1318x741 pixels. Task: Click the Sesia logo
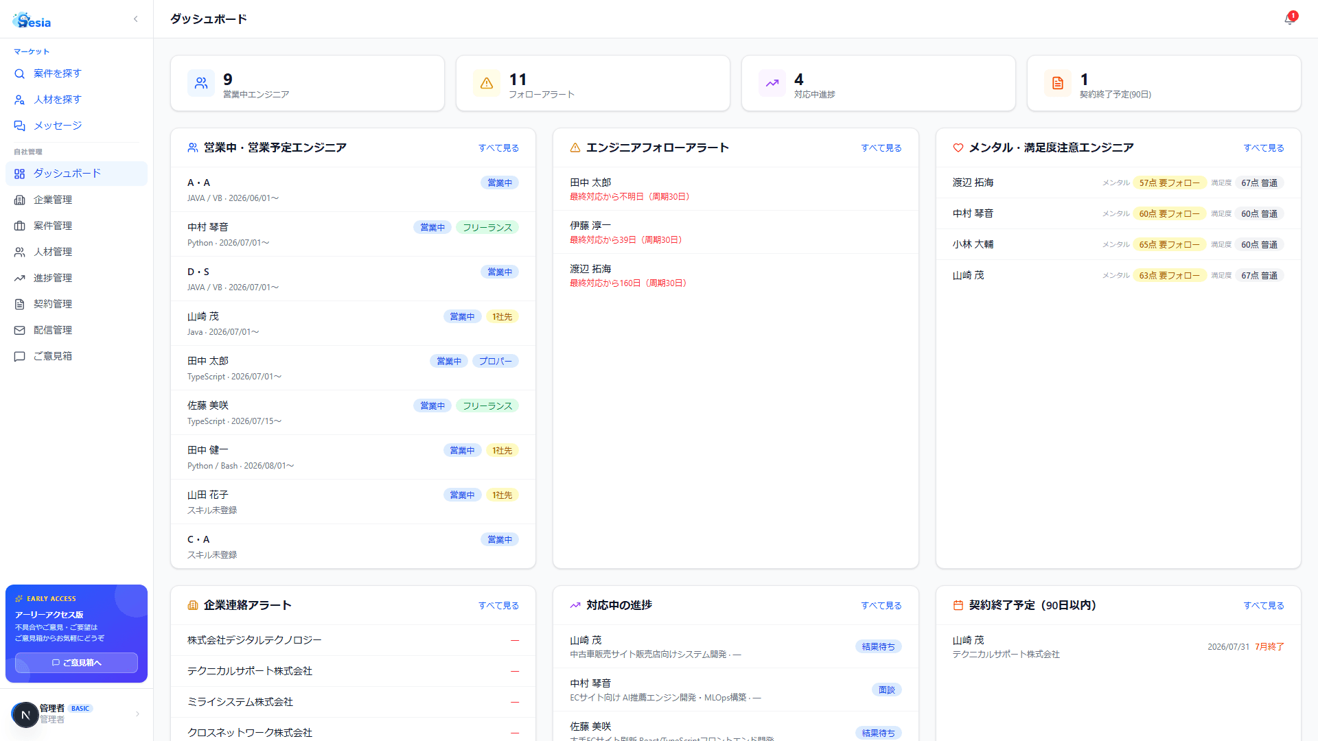click(32, 21)
